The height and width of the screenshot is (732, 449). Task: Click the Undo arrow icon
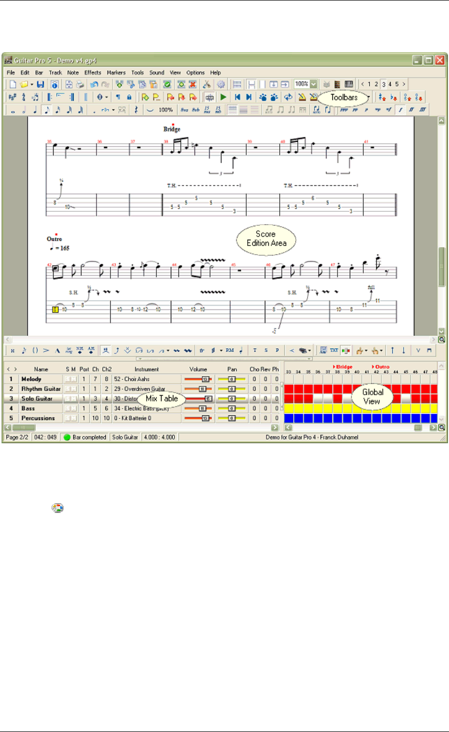click(93, 84)
